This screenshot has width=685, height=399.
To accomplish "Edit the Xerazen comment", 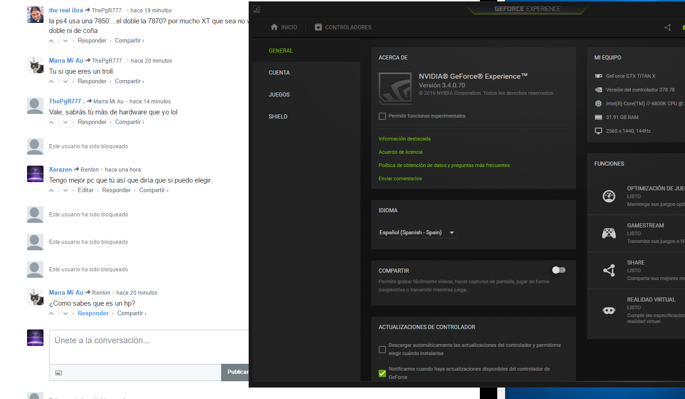I will tap(86, 190).
